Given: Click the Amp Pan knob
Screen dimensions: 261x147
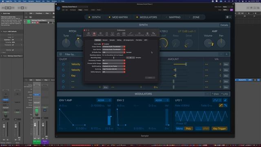Looking at the screenshot, I should pyautogui.click(x=221, y=43).
